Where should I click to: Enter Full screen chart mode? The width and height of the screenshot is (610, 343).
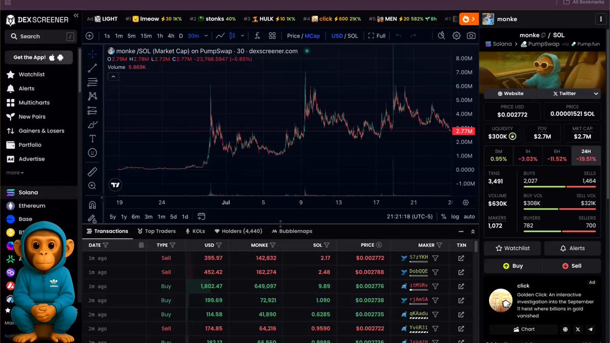tap(377, 36)
